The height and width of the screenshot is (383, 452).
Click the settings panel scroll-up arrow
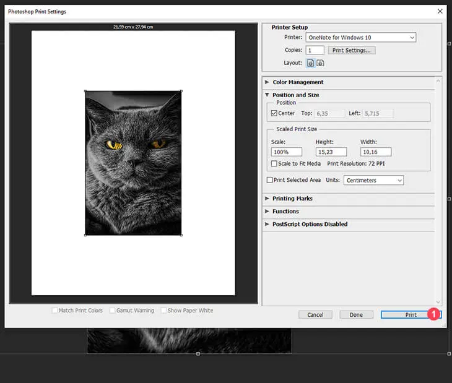click(438, 81)
